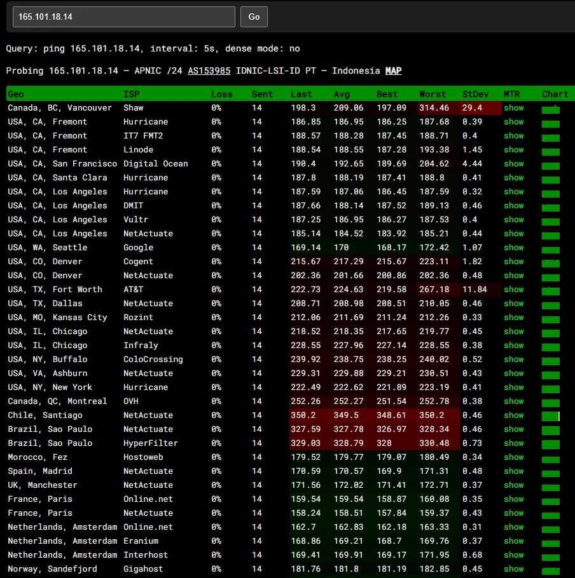Show MTR for Fort Worth AT&T row
Screen dimensions: 575x578
pyautogui.click(x=514, y=290)
